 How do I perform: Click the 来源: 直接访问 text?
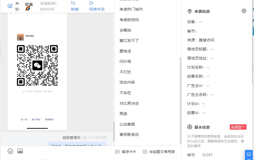point(201,40)
